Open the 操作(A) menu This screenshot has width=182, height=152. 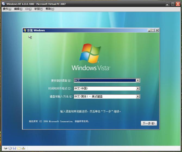(7, 9)
